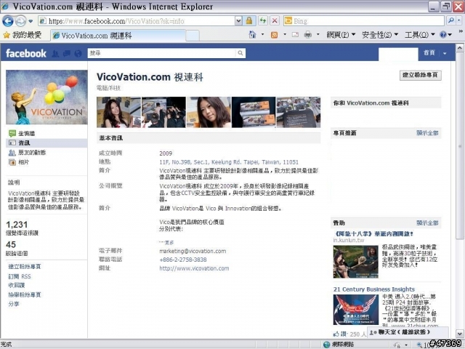This screenshot has height=349, width=465.
Task: Click the 訂閱 RSS link
Action: (20, 276)
